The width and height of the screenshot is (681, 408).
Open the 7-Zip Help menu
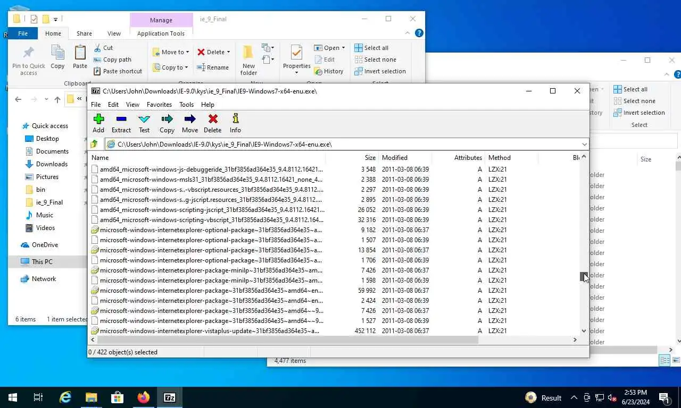click(x=207, y=105)
